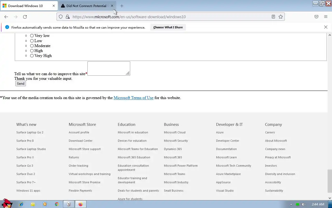Reload the current page
Viewport: 332px width, 208px height.
(25, 17)
